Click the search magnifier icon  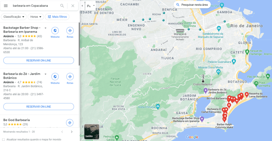[x=62, y=6]
